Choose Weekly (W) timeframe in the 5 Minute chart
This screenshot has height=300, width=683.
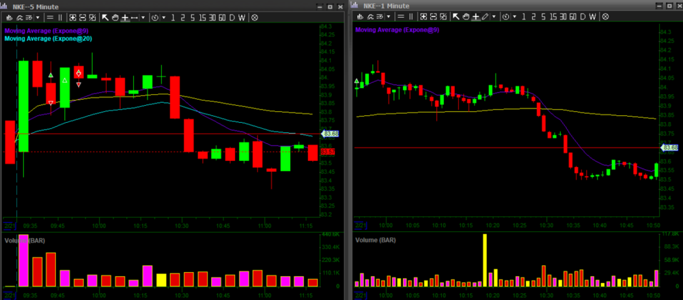click(242, 16)
